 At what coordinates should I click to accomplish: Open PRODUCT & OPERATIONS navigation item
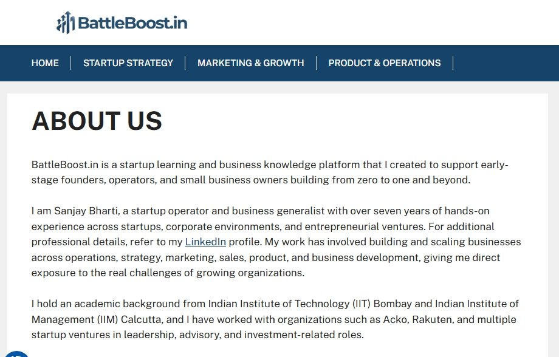pyautogui.click(x=385, y=63)
